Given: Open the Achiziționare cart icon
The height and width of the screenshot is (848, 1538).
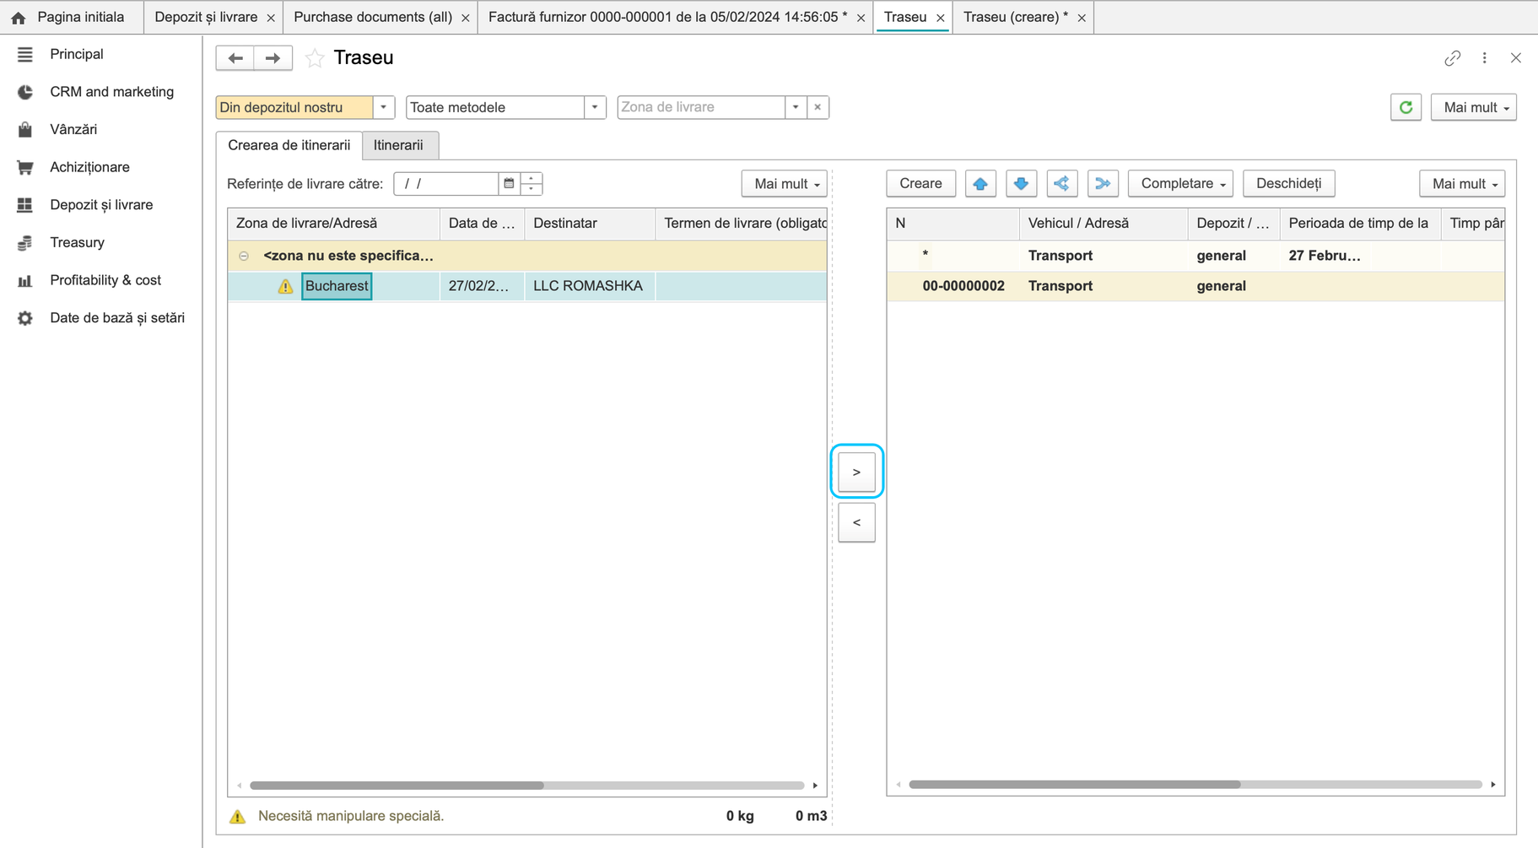Looking at the screenshot, I should 25,167.
